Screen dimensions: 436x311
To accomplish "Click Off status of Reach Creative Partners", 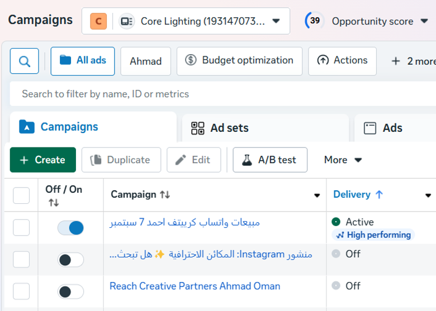I will [346, 286].
